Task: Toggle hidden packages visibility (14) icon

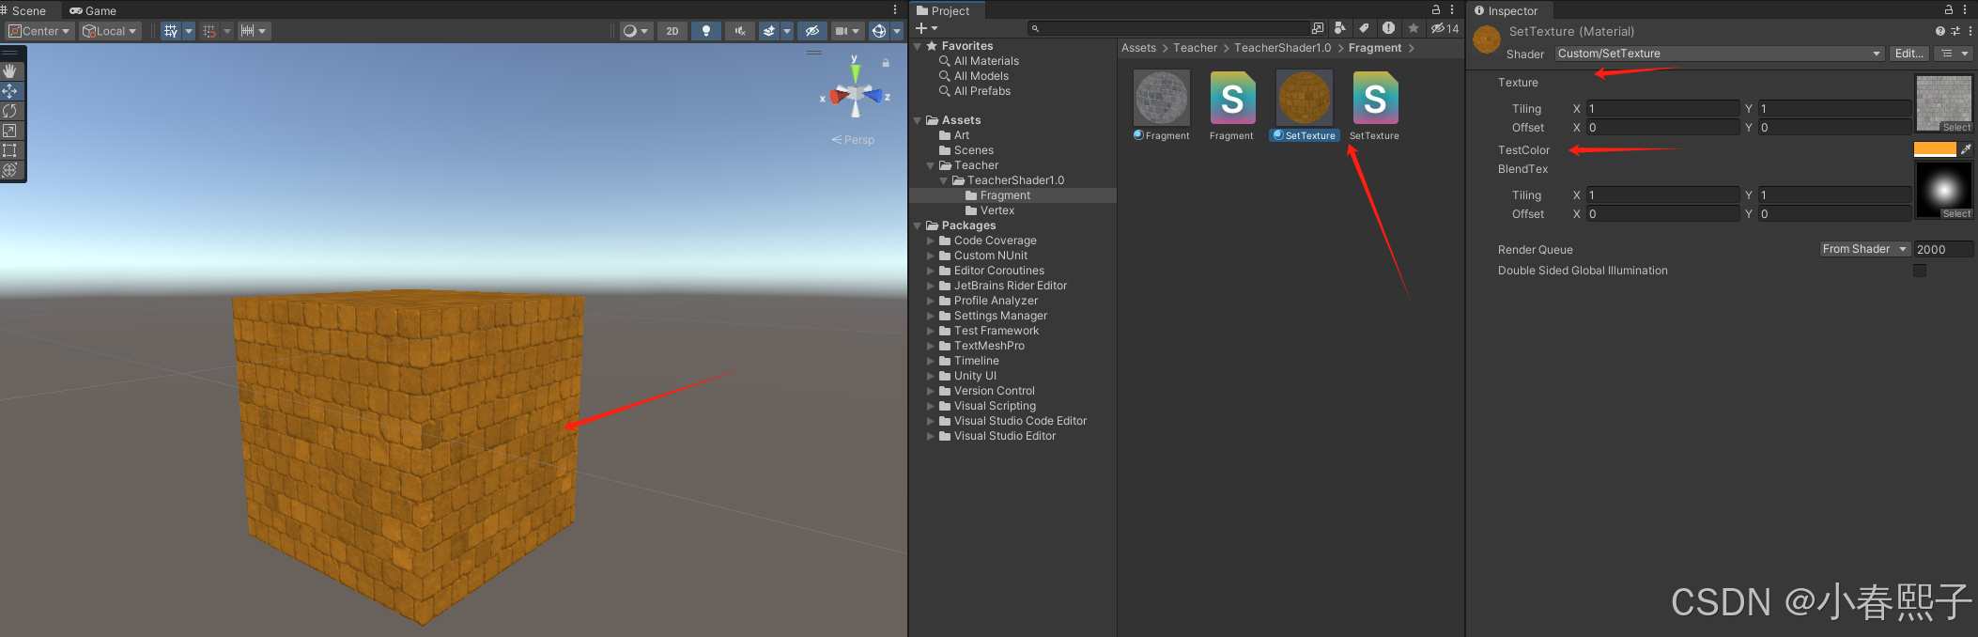Action: 1445,28
